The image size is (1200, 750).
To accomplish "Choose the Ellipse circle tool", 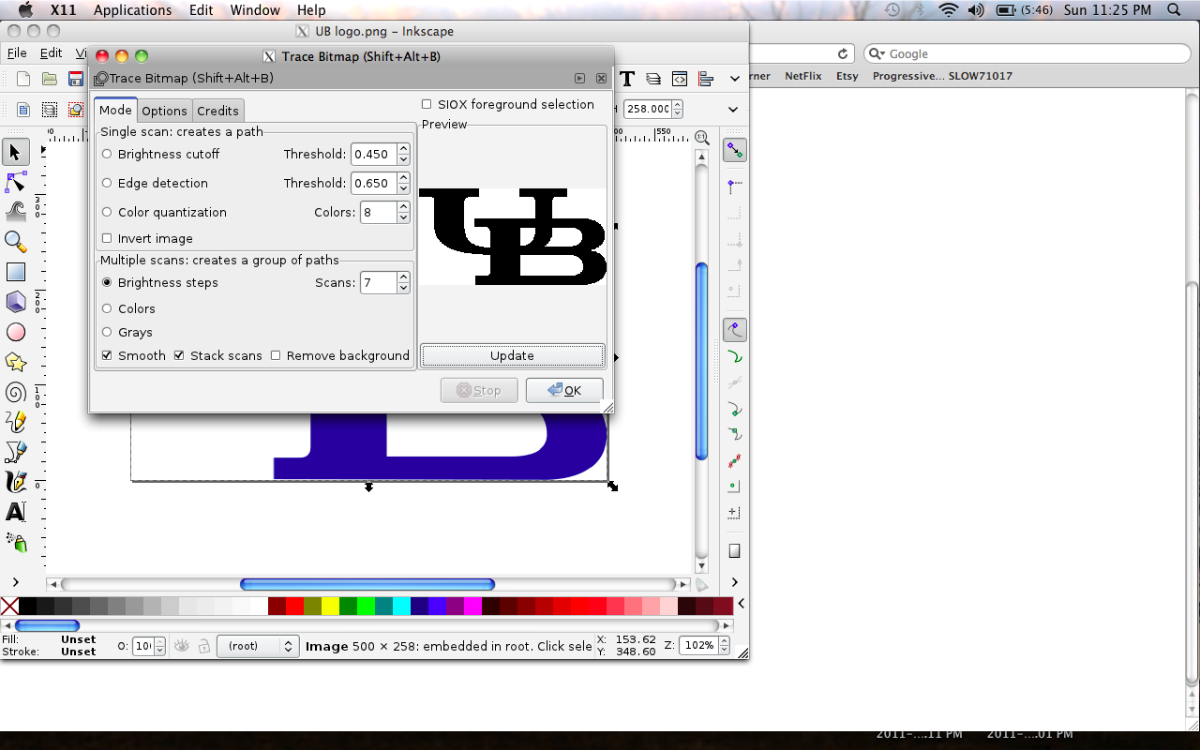I will tap(15, 332).
